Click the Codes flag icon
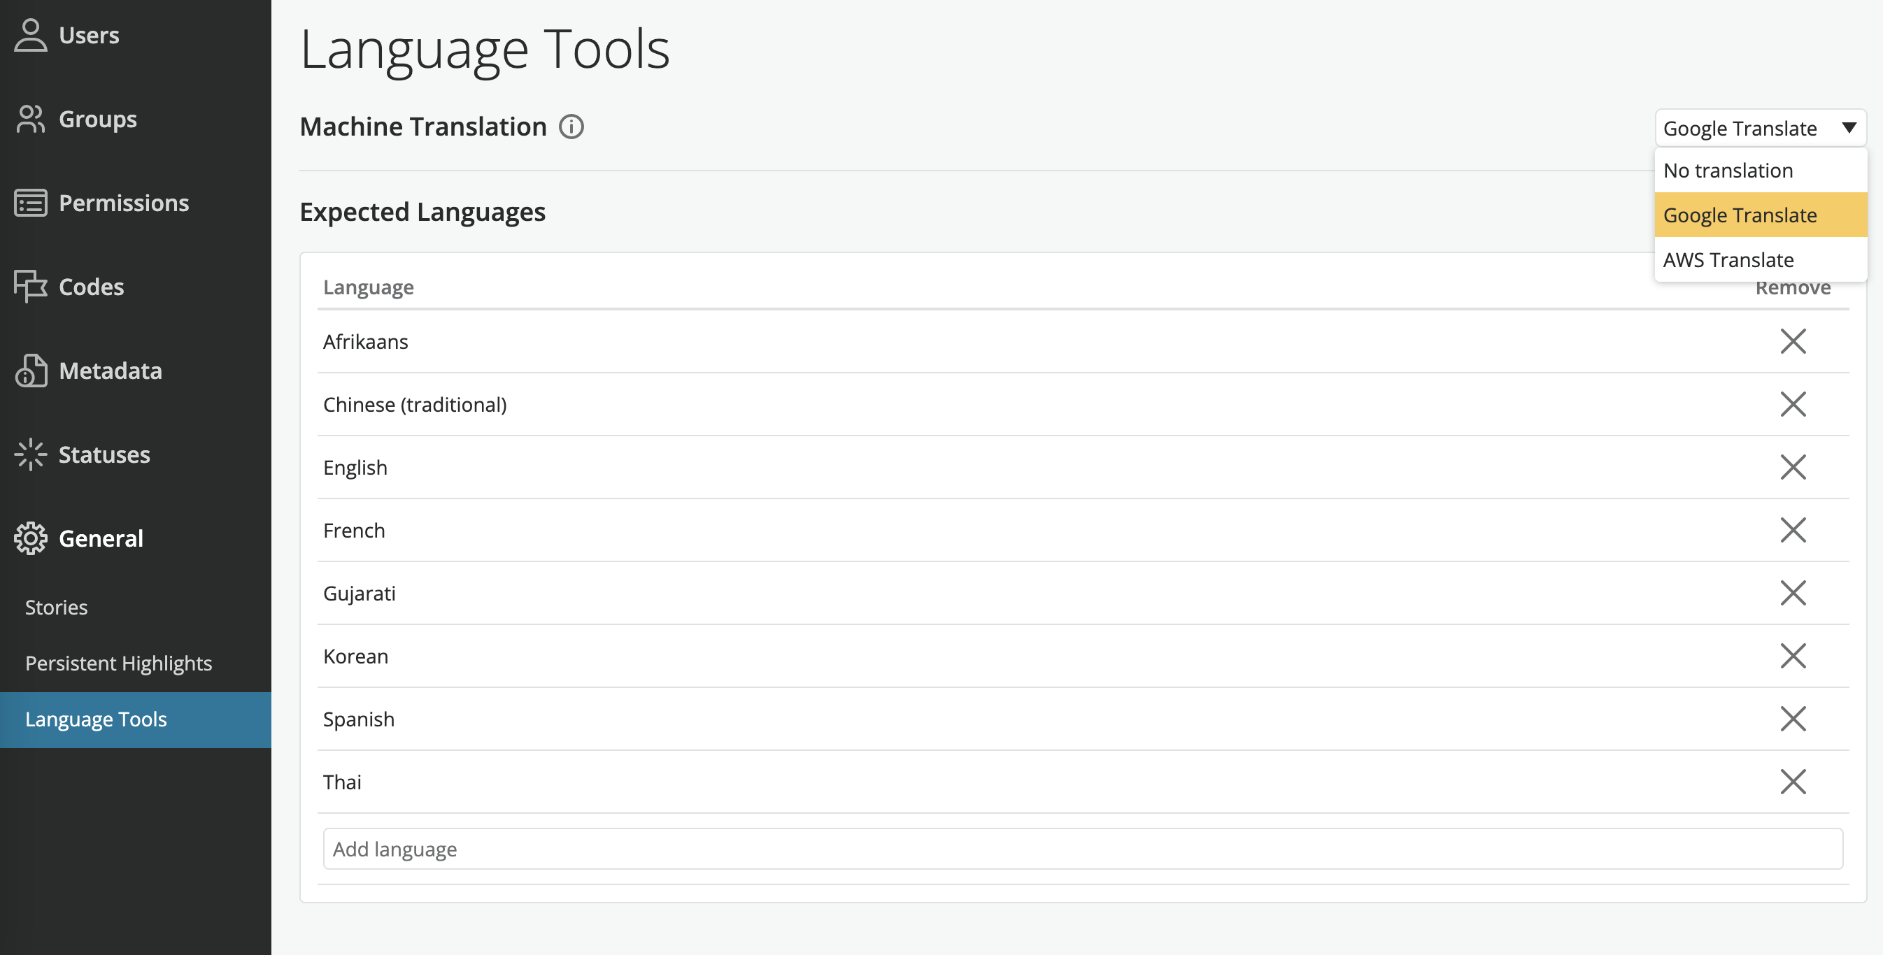 30,287
